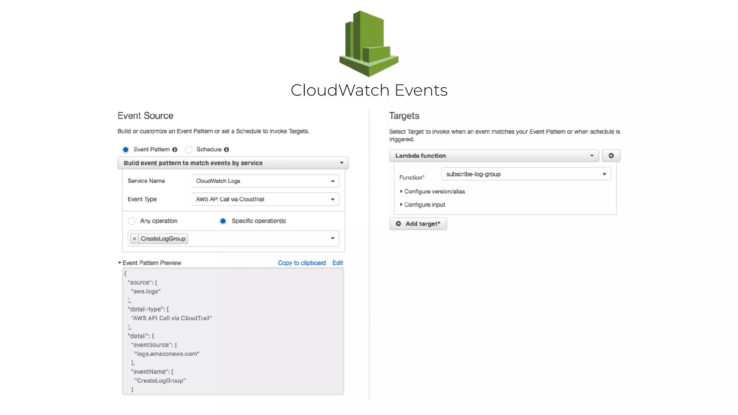Image resolution: width=738 pixels, height=415 pixels.
Task: Click the Event Source heading
Action: click(145, 116)
